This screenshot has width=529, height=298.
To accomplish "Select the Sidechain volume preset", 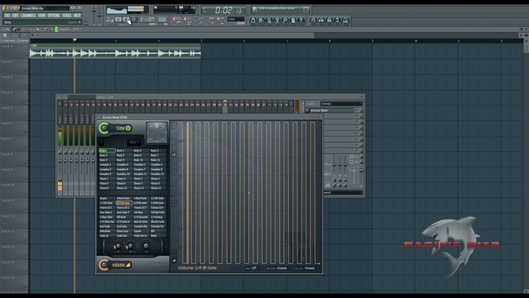I will [x=107, y=231].
